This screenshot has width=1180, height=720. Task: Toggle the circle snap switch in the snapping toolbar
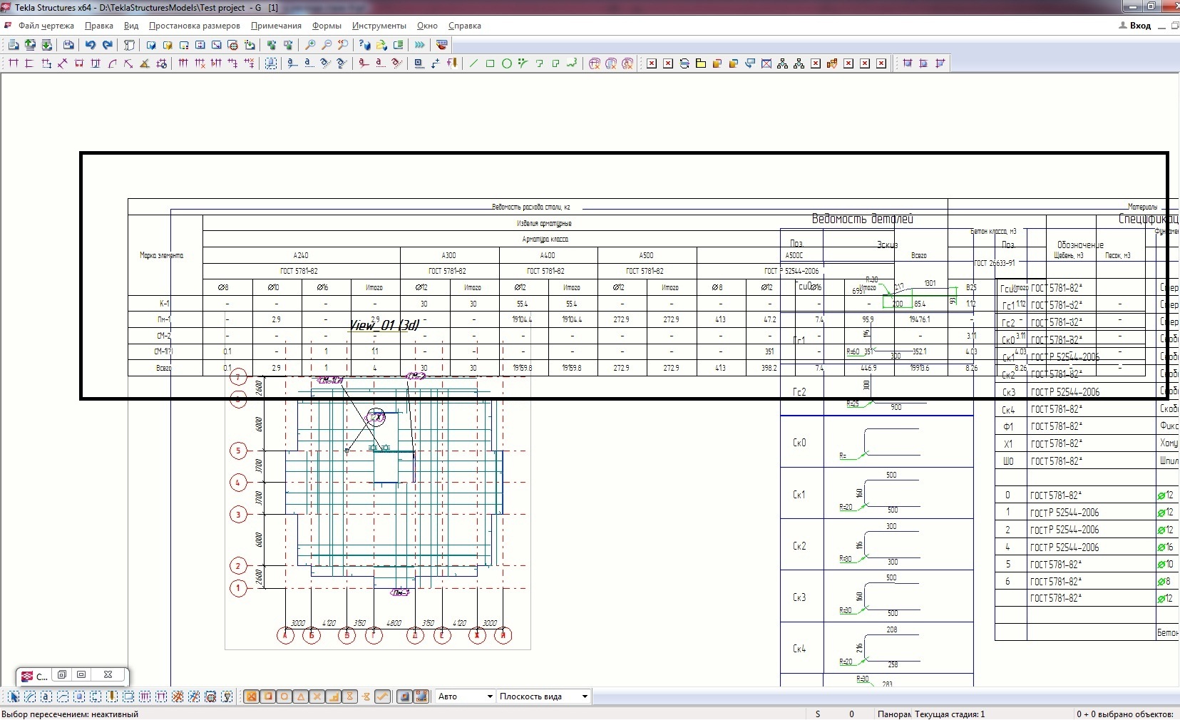coord(284,696)
